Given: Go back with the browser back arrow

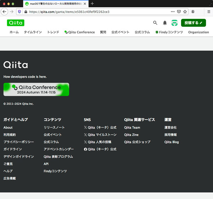Looking at the screenshot, I should [5, 11].
